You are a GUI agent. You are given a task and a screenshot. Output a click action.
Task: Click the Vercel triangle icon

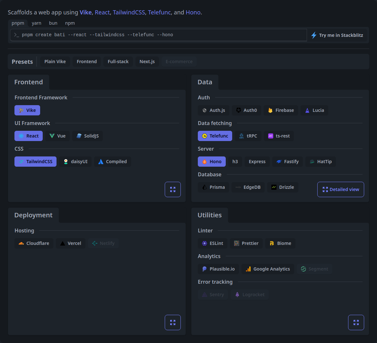pos(63,243)
